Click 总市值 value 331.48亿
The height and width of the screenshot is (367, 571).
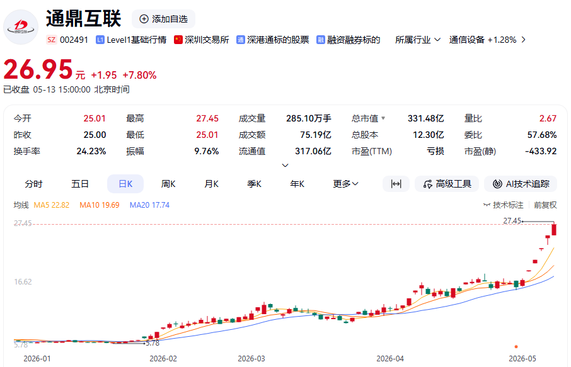425,118
